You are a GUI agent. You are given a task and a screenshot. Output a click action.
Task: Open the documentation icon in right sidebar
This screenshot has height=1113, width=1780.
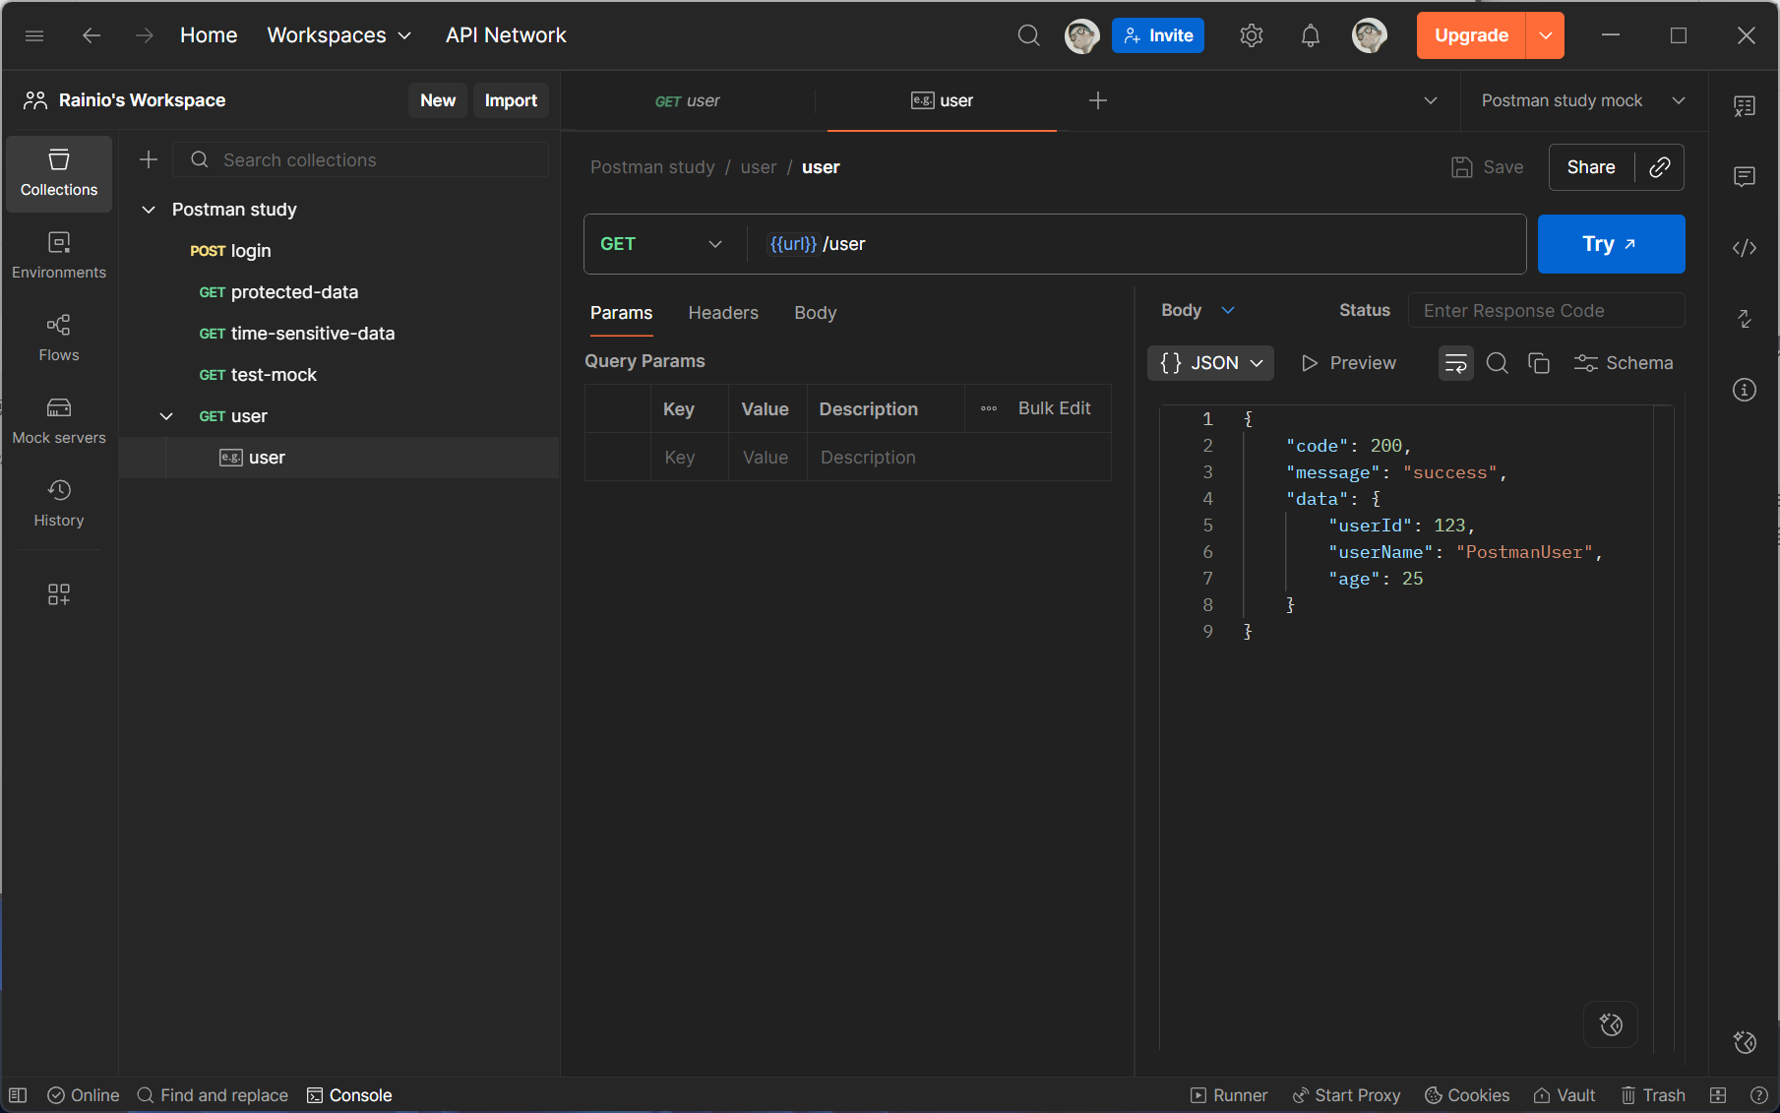pos(1745,106)
